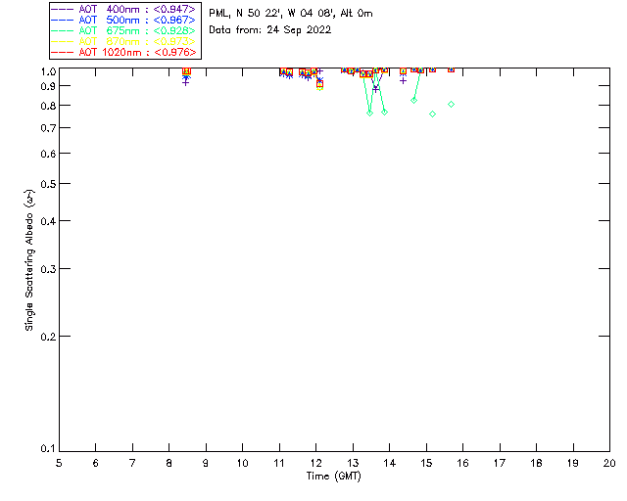This screenshot has width=627, height=501.
Task: Click the x-axis tick label 16
Action: [x=463, y=463]
